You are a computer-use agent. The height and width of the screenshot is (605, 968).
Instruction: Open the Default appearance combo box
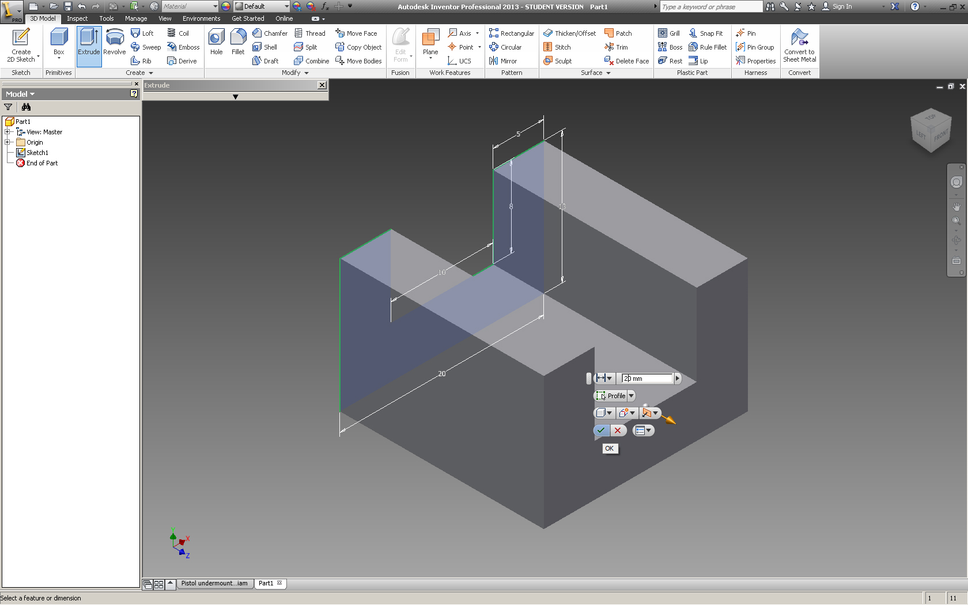[262, 6]
